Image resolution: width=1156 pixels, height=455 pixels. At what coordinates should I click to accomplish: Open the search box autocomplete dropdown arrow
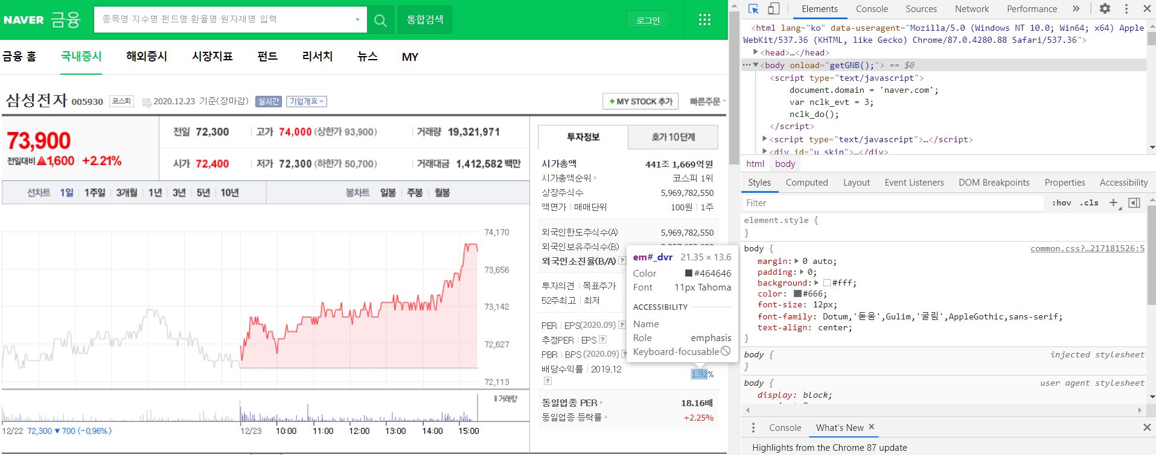coord(357,20)
